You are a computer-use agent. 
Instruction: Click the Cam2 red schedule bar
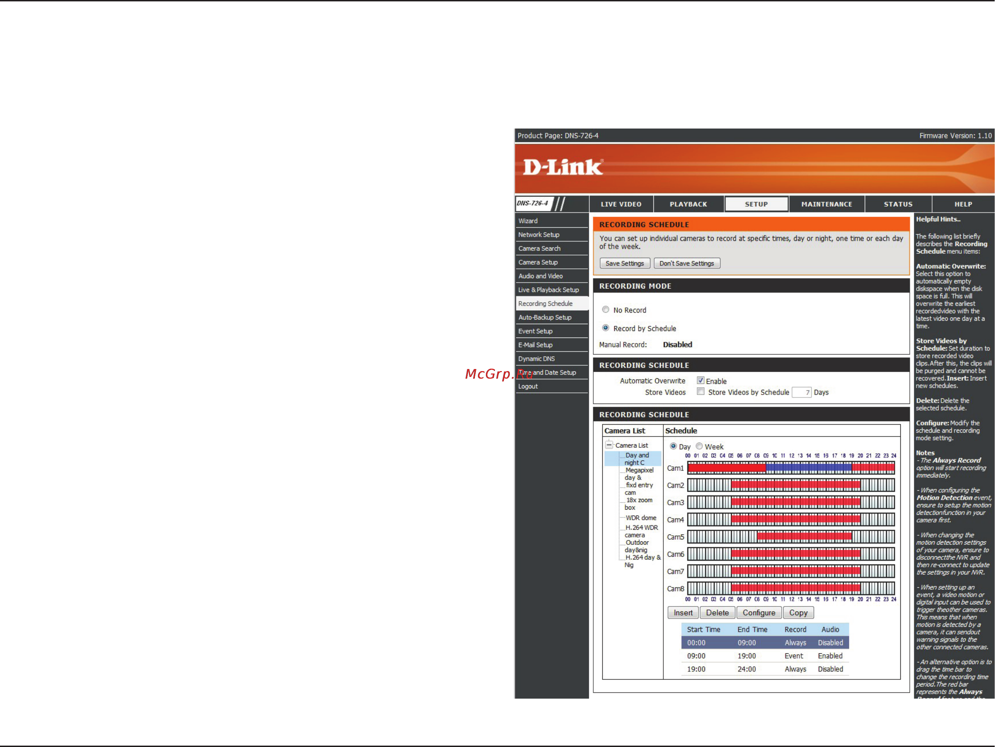point(795,485)
